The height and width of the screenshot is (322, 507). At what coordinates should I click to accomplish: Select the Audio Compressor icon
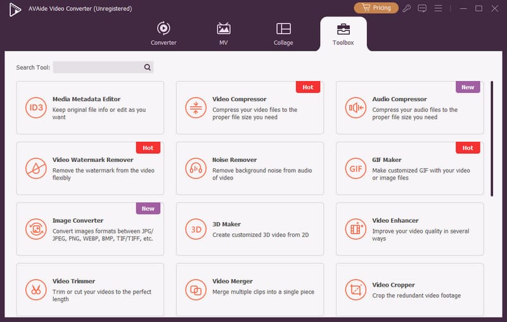[x=355, y=108]
